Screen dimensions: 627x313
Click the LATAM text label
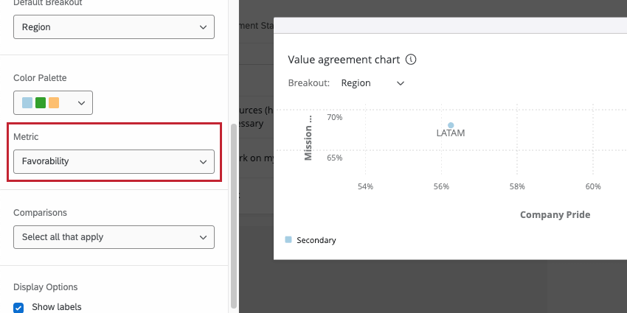click(x=451, y=134)
